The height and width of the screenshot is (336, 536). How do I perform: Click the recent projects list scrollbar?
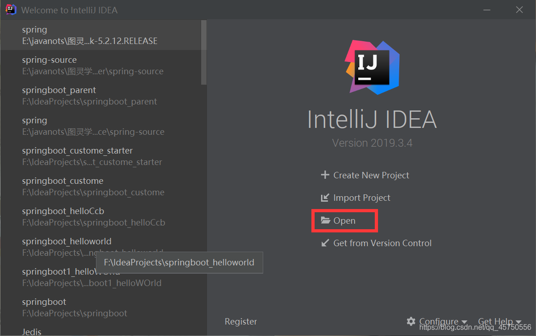pyautogui.click(x=204, y=52)
